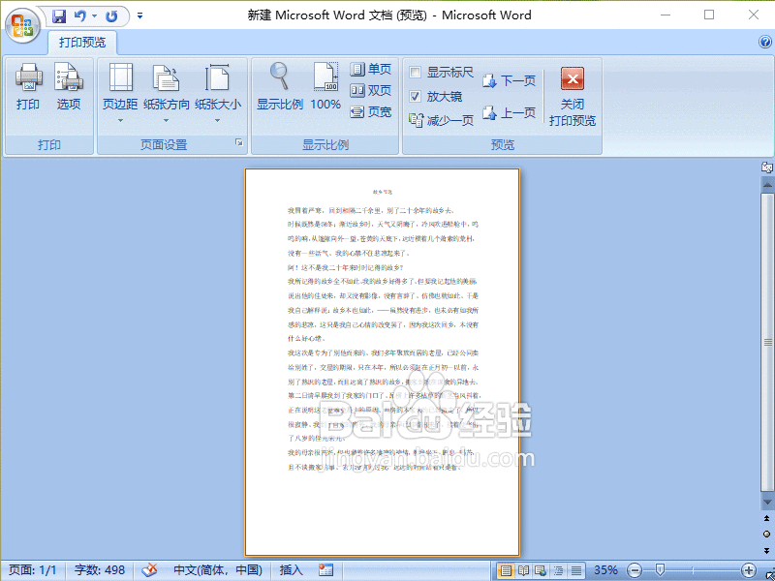Image resolution: width=775 pixels, height=581 pixels.
Task: Switch to 单页 single page view
Action: [x=370, y=70]
